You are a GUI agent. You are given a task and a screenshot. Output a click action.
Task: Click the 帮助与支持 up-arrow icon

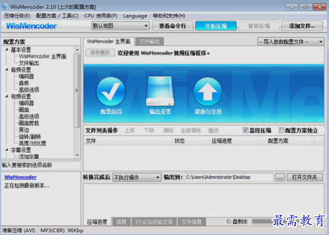(x=207, y=91)
